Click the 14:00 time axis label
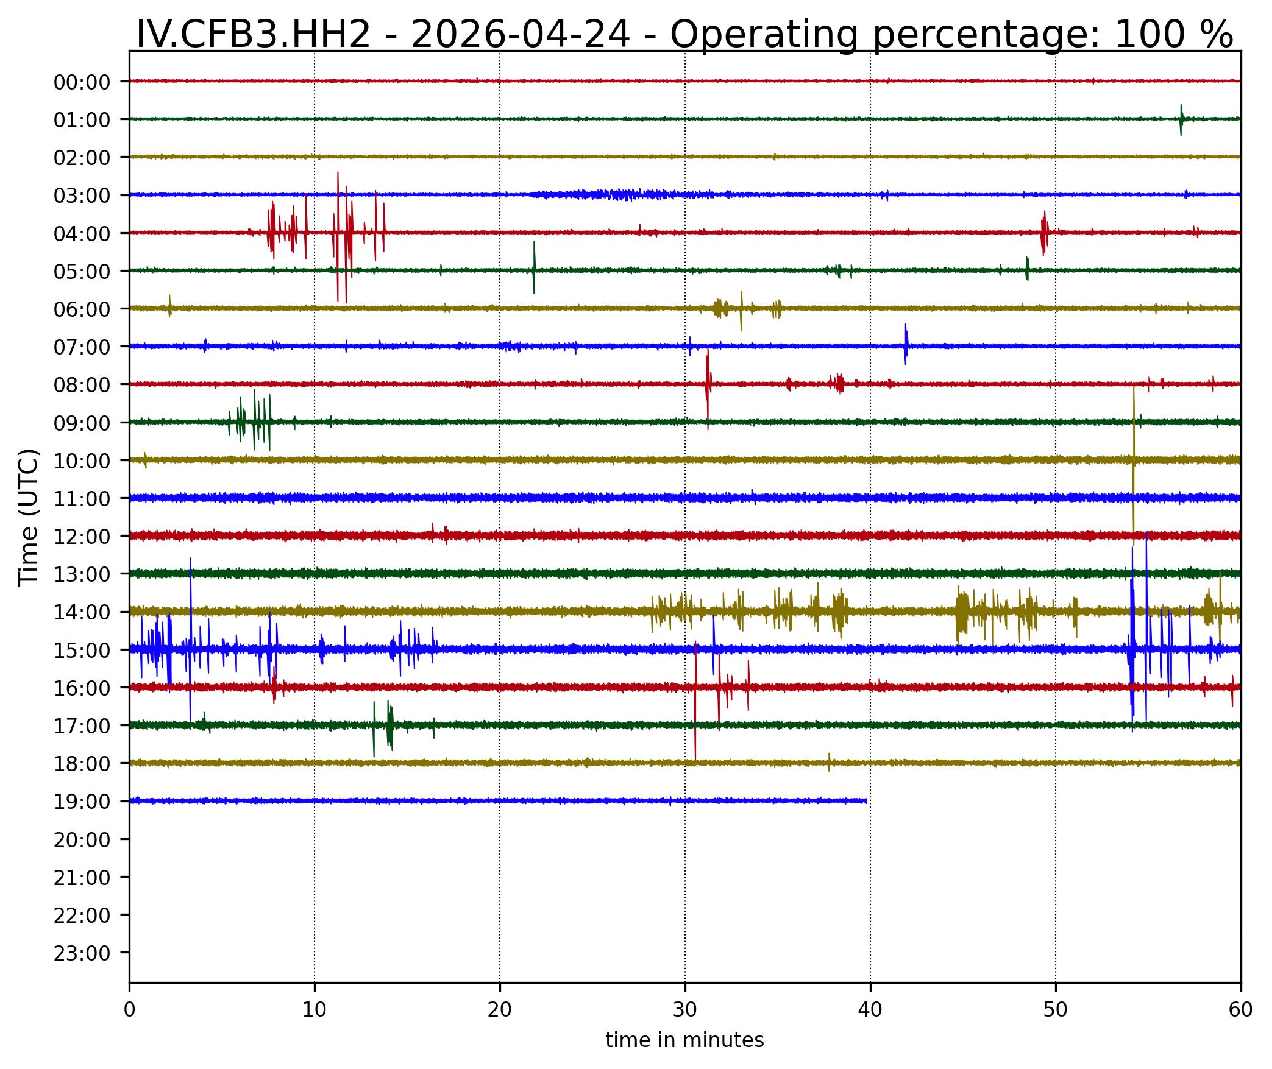 [x=82, y=613]
